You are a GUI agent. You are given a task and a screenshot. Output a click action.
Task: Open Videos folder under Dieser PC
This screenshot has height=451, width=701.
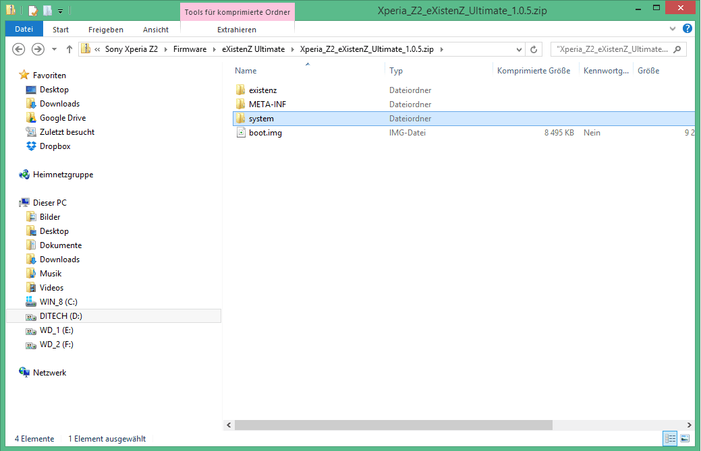(51, 288)
